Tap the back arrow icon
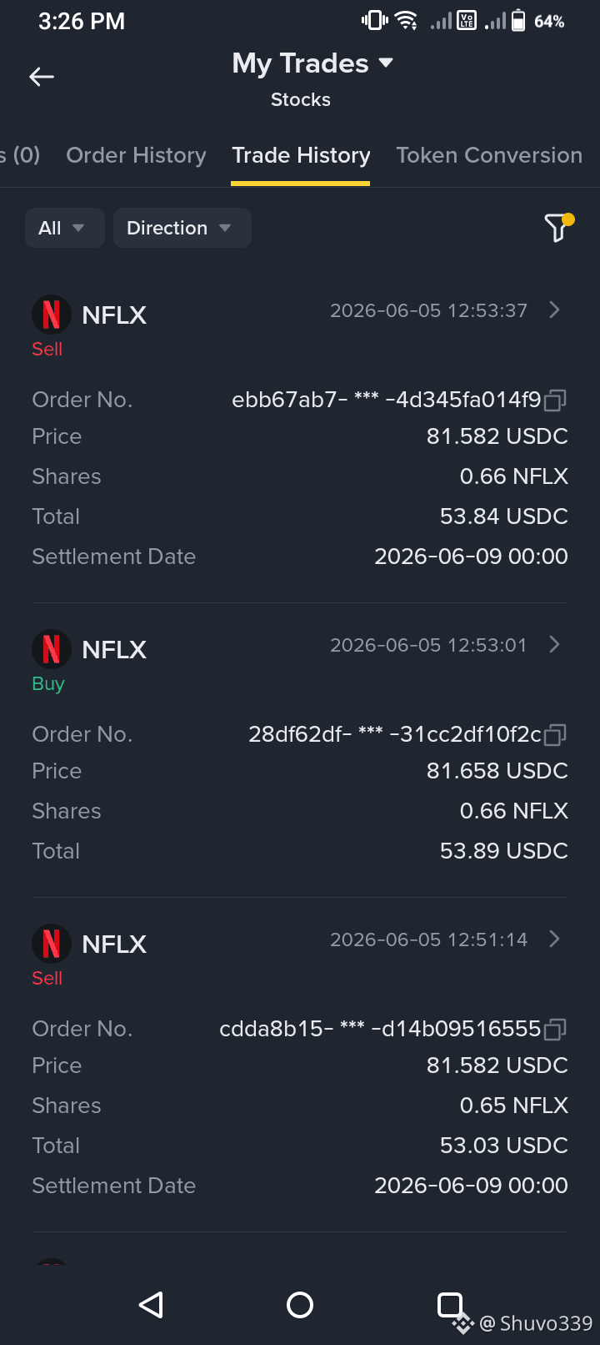Screen dimensions: 600x1345 point(42,77)
